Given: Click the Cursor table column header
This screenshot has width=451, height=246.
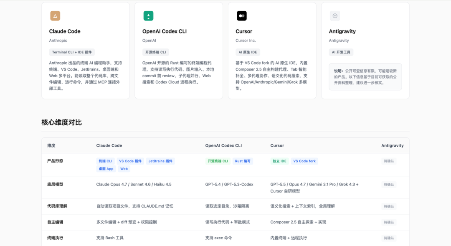Looking at the screenshot, I should coord(277,146).
